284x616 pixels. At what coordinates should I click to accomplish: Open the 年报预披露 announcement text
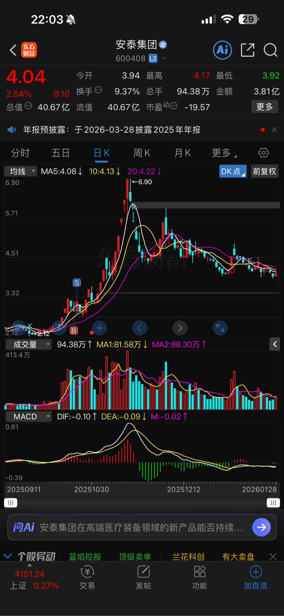tap(112, 130)
